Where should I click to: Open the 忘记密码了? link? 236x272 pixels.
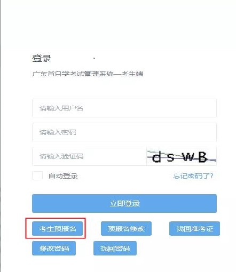(193, 176)
